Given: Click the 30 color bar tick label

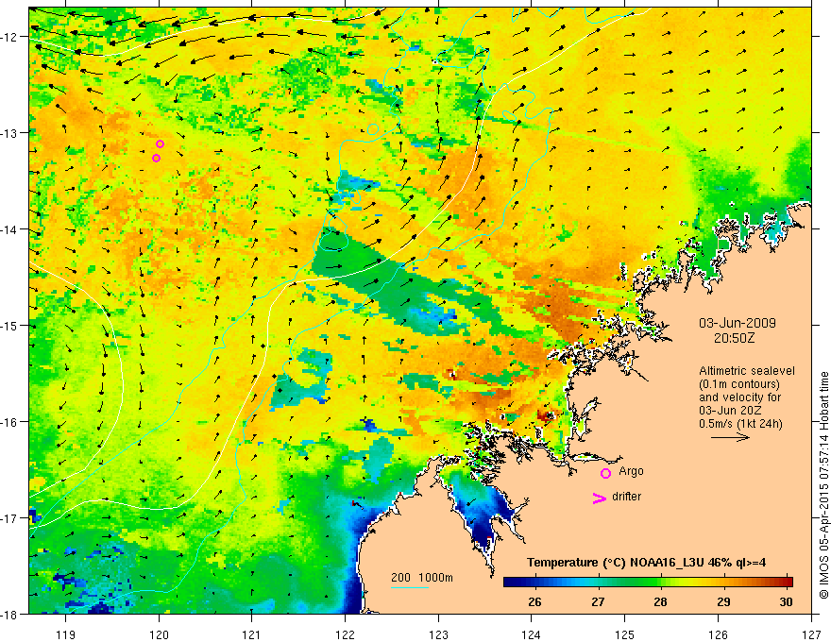Looking at the screenshot, I should point(786,602).
